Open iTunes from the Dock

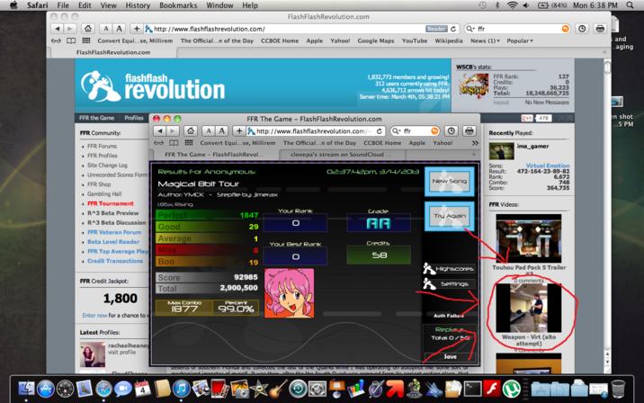coord(181,389)
